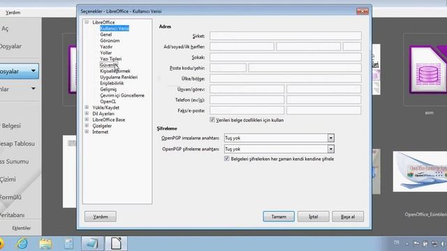
Task: Click the Tamam button
Action: pos(279,217)
